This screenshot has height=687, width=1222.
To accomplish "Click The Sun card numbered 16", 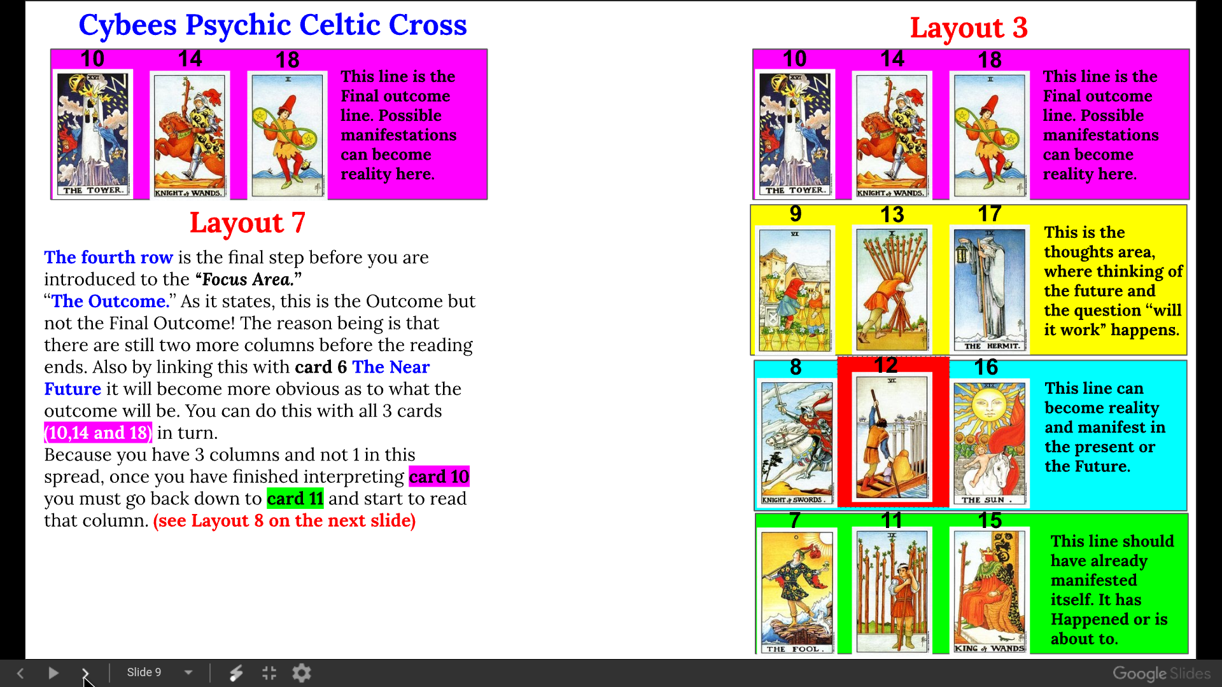I will (x=990, y=443).
